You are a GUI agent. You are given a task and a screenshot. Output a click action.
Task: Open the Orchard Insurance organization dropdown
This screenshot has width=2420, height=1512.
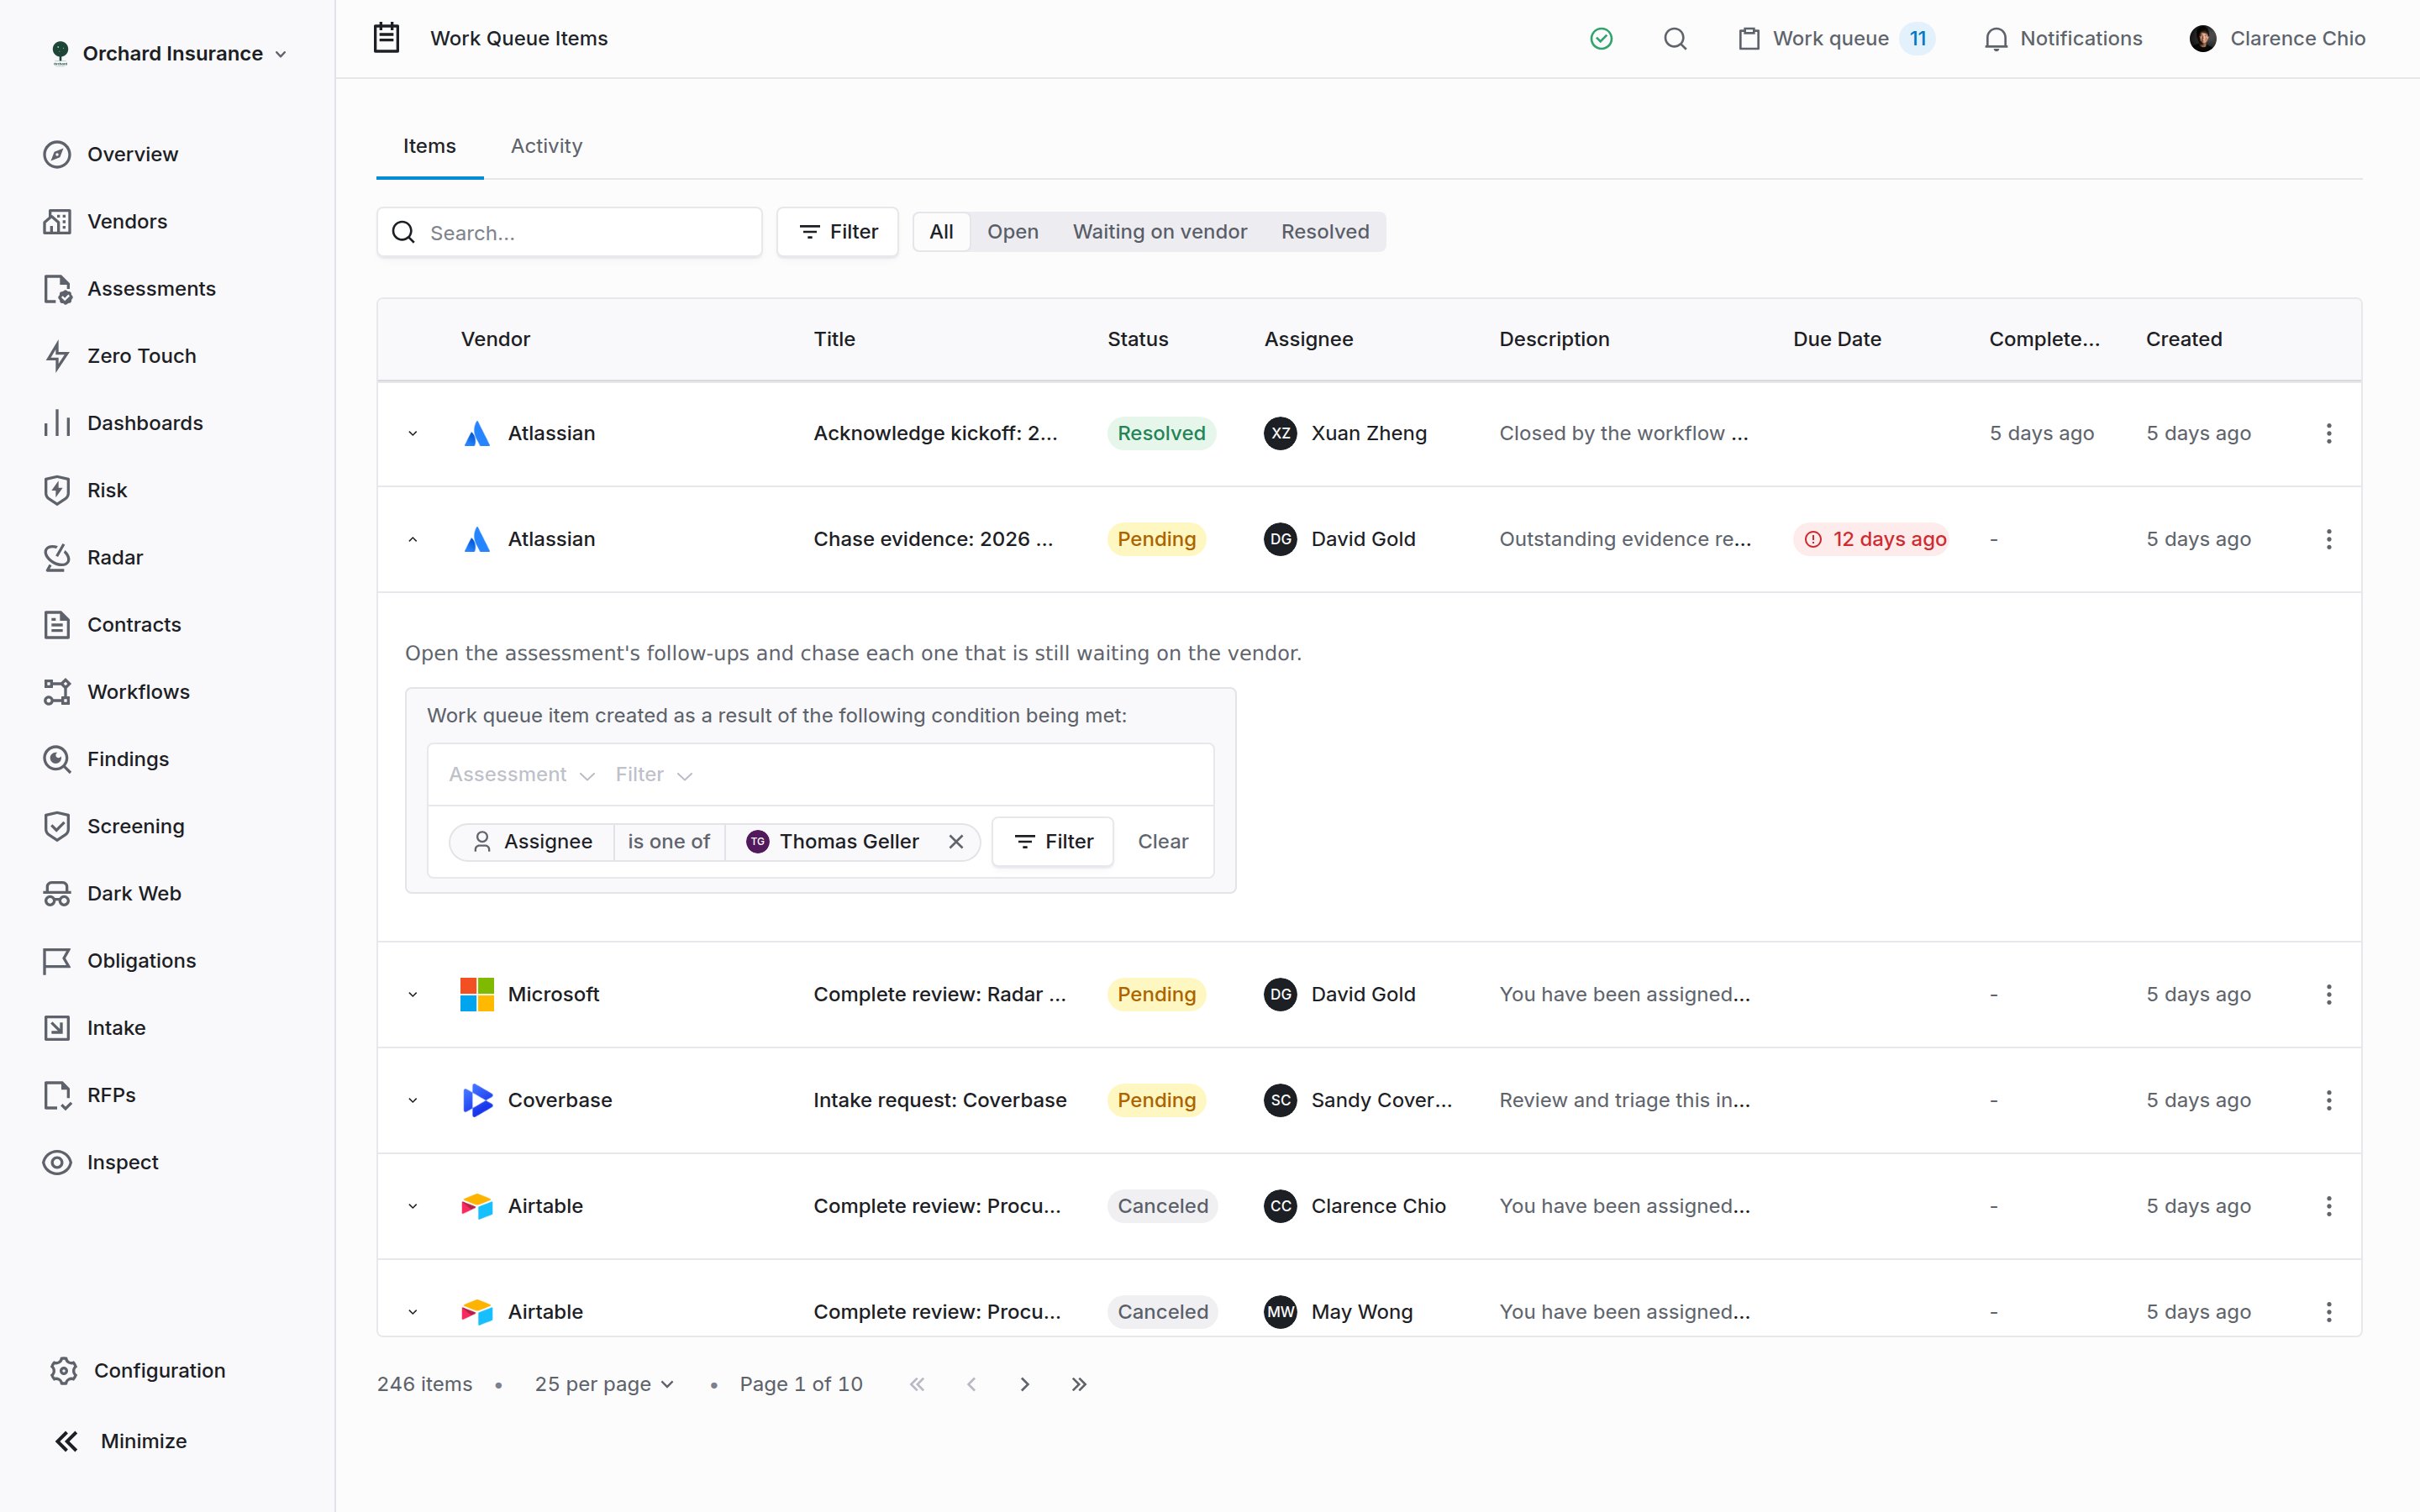(x=169, y=53)
